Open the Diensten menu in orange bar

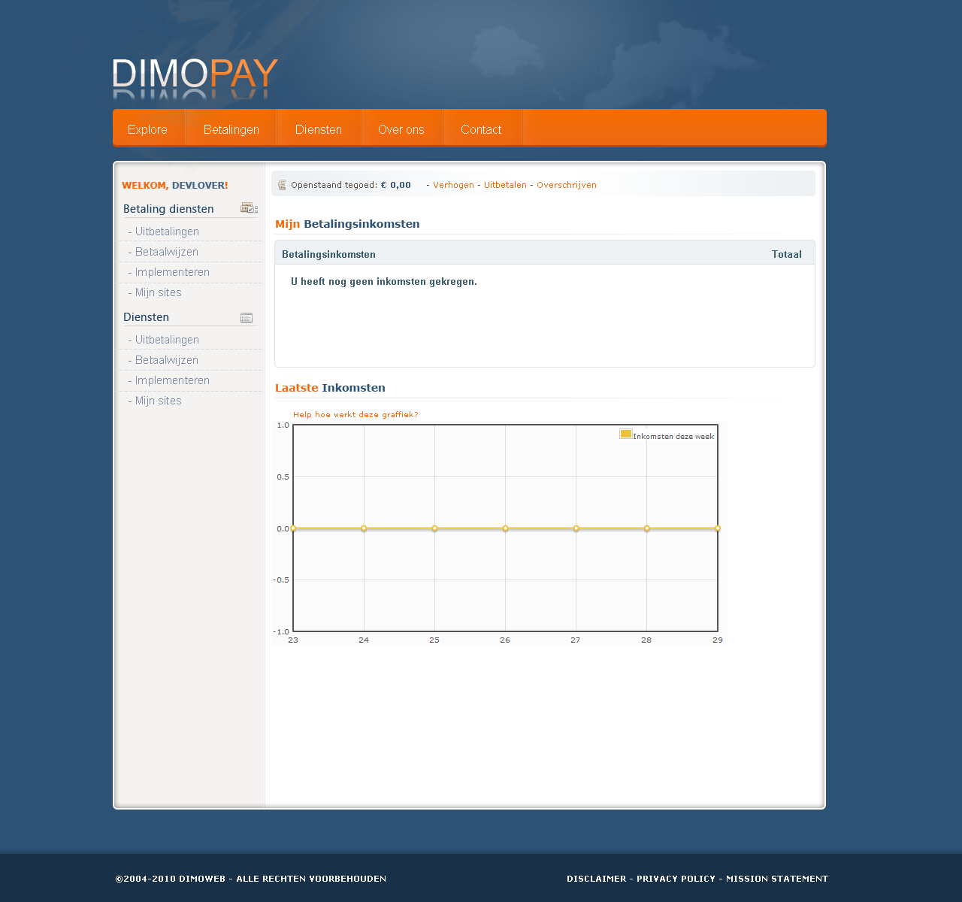(319, 129)
